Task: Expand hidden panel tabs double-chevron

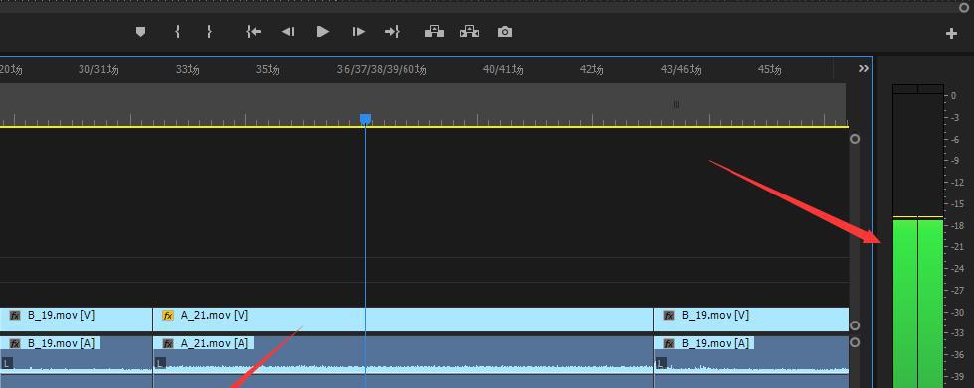Action: point(864,68)
